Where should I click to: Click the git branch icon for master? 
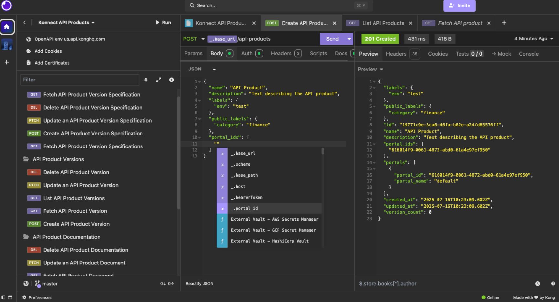point(38,284)
